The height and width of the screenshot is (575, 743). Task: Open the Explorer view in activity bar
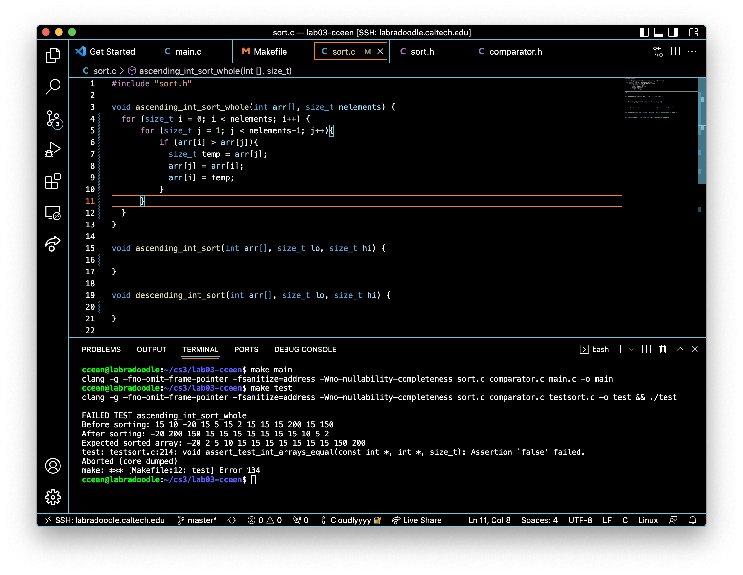(53, 56)
